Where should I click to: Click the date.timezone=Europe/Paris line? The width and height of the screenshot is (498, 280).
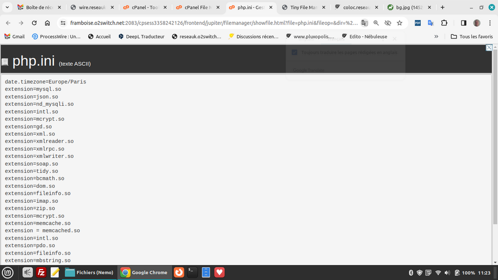click(x=45, y=82)
